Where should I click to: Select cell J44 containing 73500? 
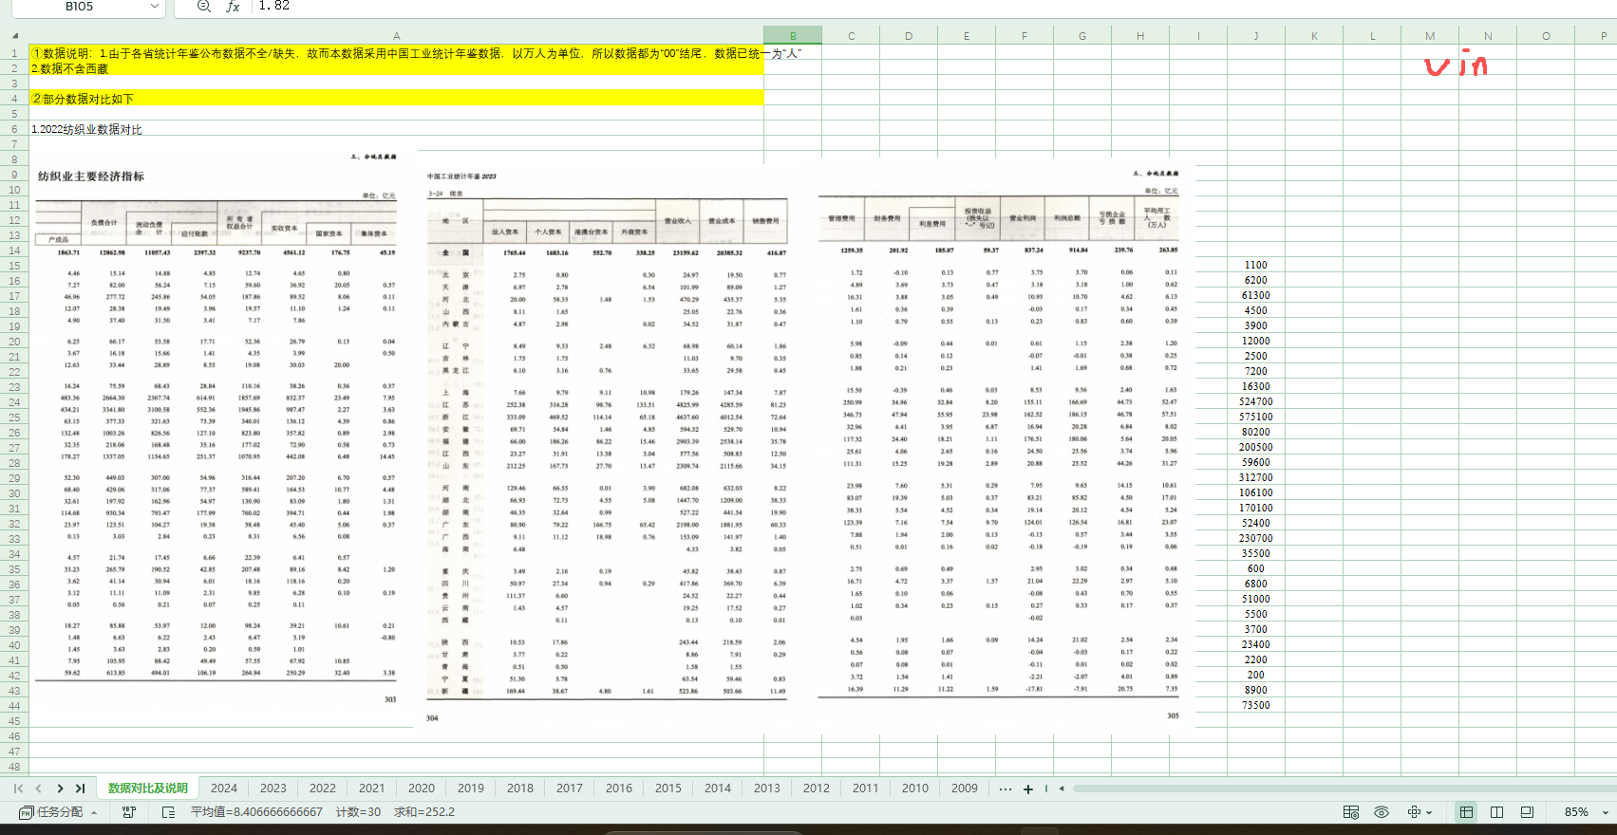(x=1256, y=706)
